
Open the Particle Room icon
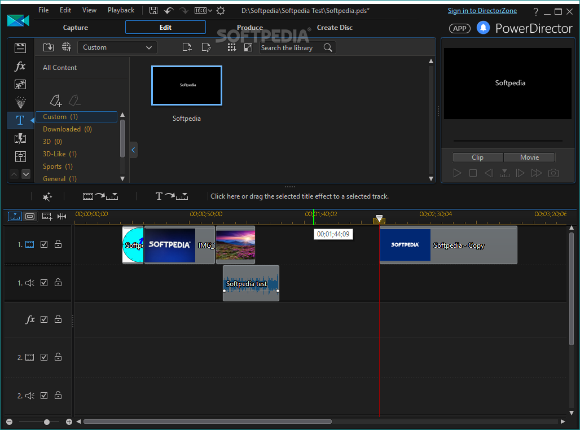click(x=20, y=102)
